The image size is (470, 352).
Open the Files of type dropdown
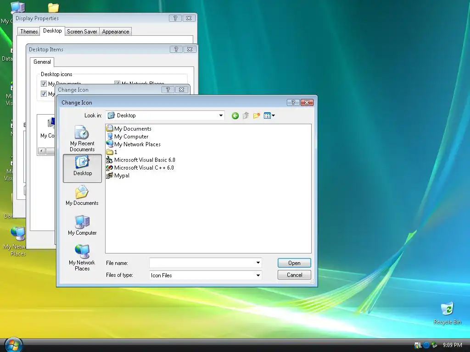click(205, 275)
